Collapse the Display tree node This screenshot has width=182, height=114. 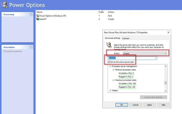pyautogui.click(x=110, y=90)
